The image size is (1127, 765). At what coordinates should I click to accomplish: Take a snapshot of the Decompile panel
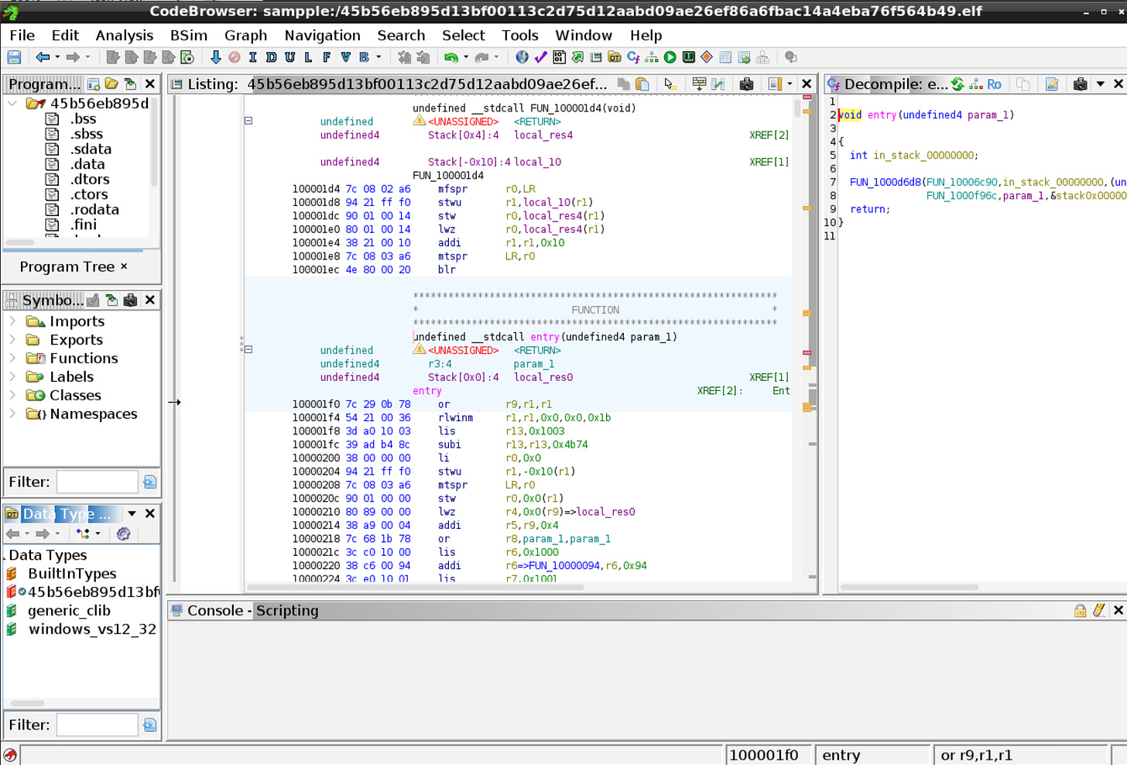tap(1081, 84)
